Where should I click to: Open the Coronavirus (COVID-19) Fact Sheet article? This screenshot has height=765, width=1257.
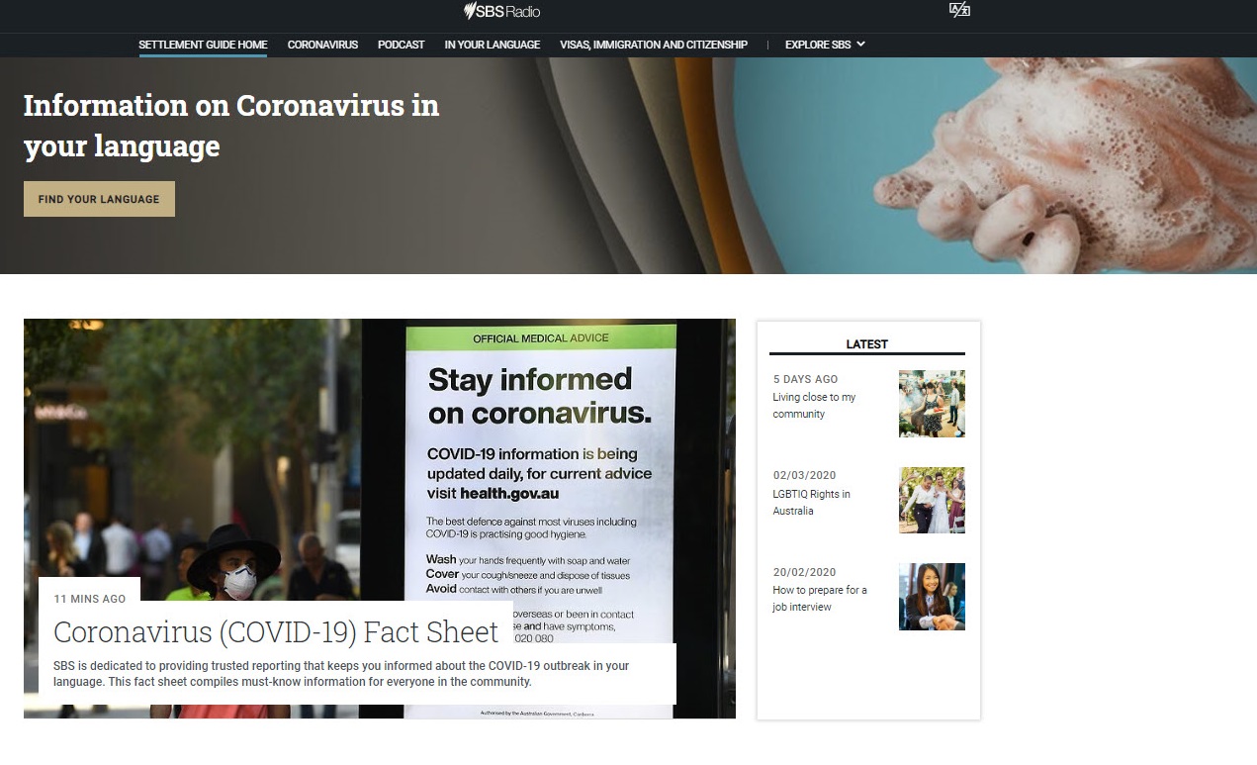pos(277,631)
